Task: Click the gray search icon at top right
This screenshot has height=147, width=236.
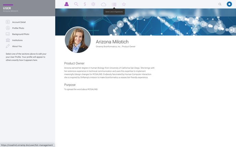Action: [220, 4]
